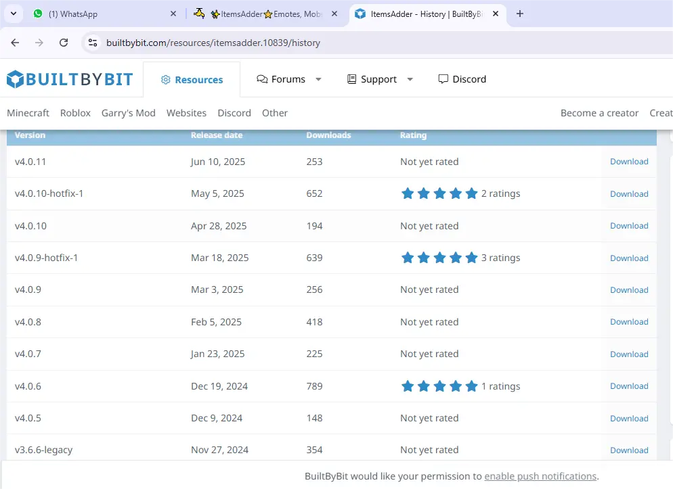Click the "3 ratings" text
673x489 pixels.
(500, 258)
